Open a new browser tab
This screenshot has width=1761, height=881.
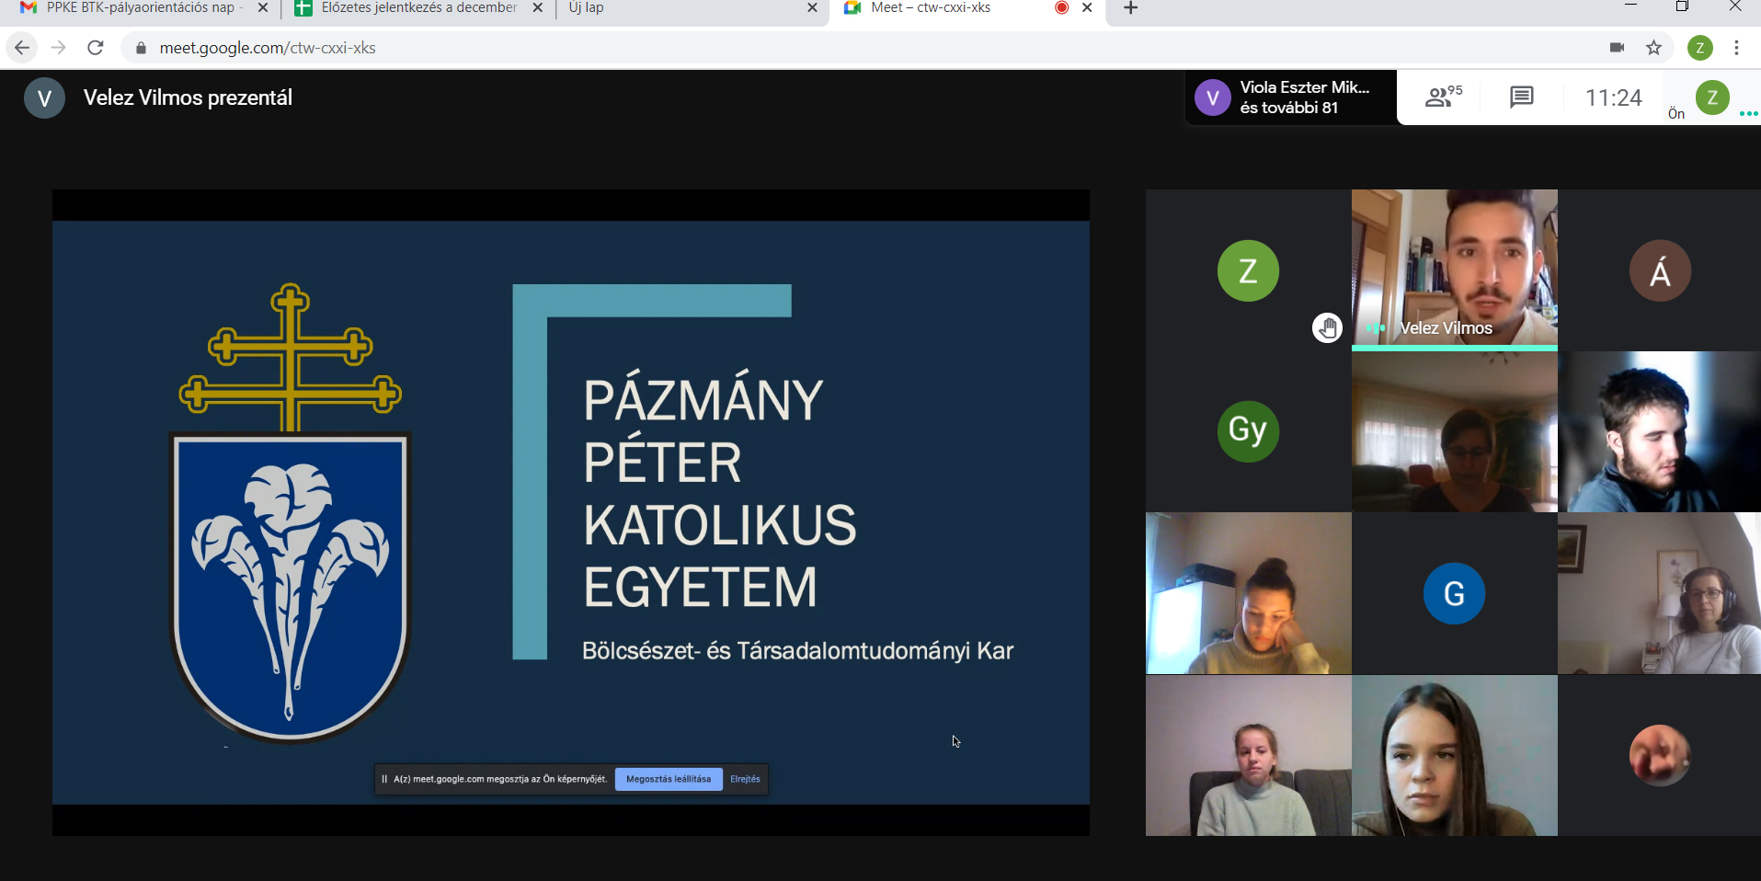(1131, 8)
